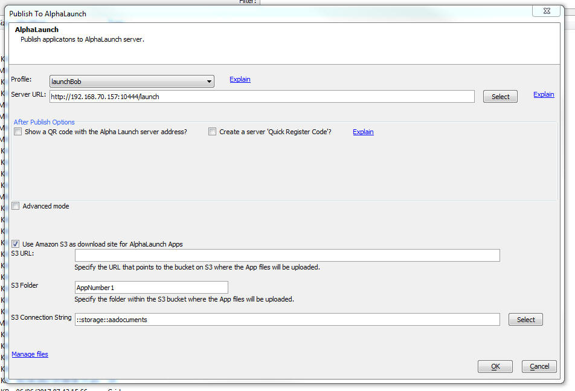
Task: Click Select button beside Server URL
Action: coord(500,97)
